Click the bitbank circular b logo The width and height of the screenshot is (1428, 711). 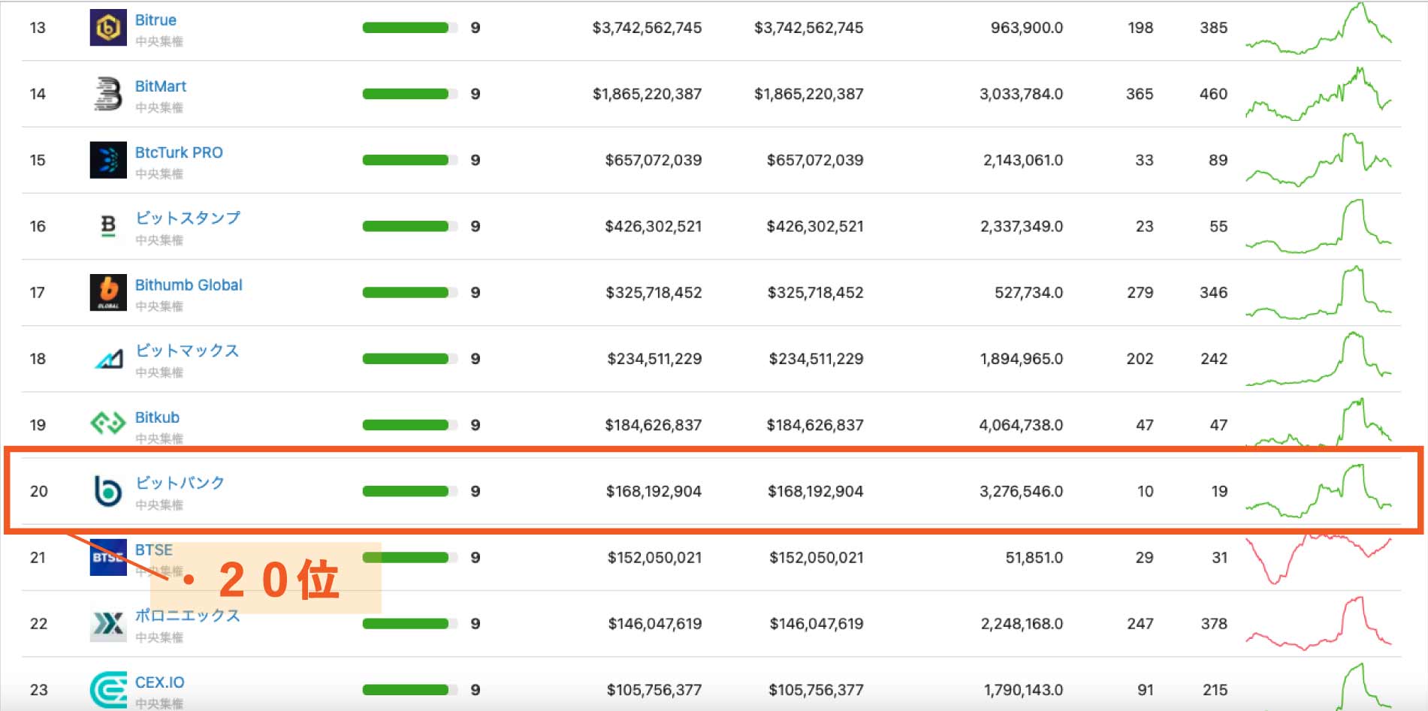[108, 491]
